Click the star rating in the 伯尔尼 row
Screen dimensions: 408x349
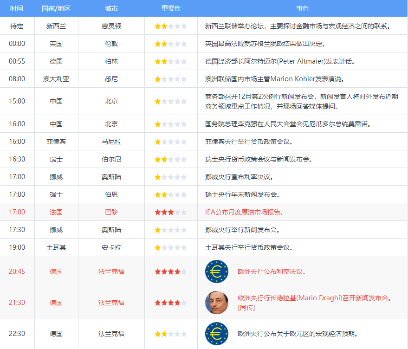pos(171,160)
